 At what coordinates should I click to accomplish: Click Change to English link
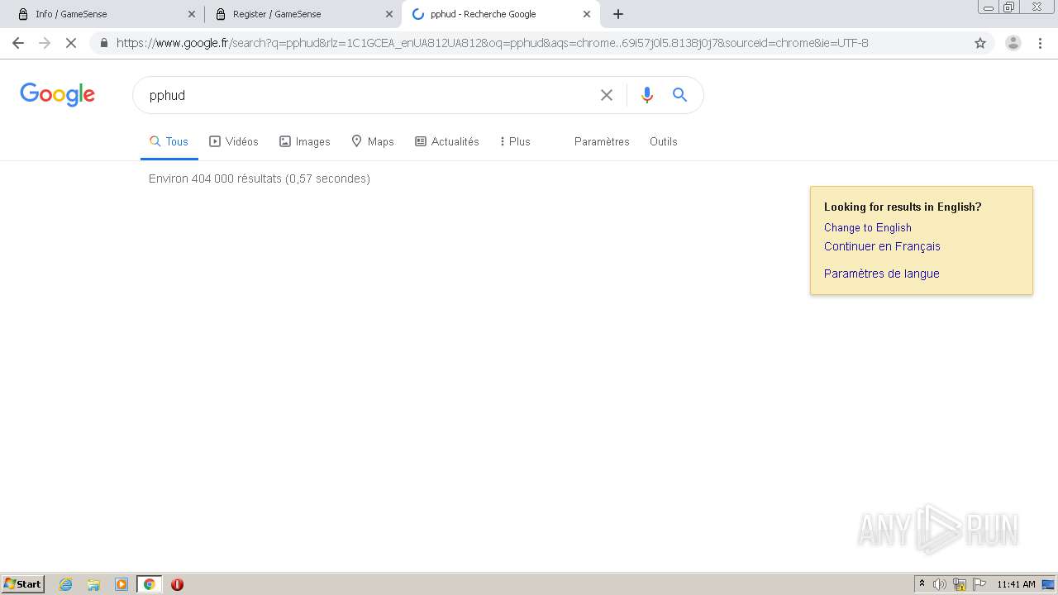pos(868,227)
